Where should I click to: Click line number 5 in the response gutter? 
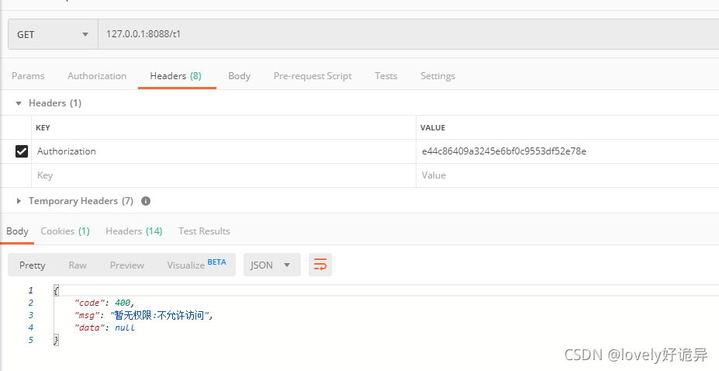click(x=31, y=340)
